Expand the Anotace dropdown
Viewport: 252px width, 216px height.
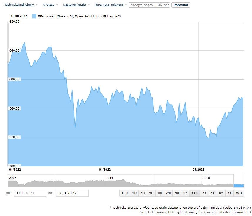(48, 5)
